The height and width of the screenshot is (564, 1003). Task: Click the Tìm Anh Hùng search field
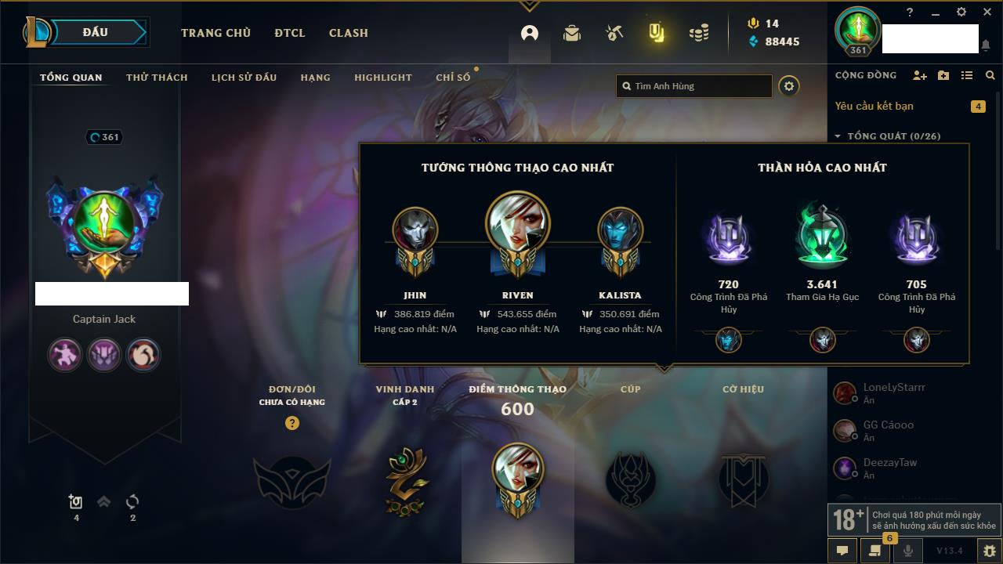[x=694, y=86]
